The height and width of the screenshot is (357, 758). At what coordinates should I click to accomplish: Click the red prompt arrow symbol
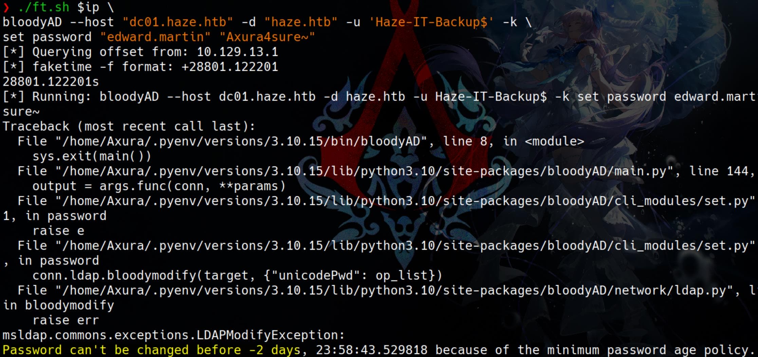pyautogui.click(x=6, y=7)
